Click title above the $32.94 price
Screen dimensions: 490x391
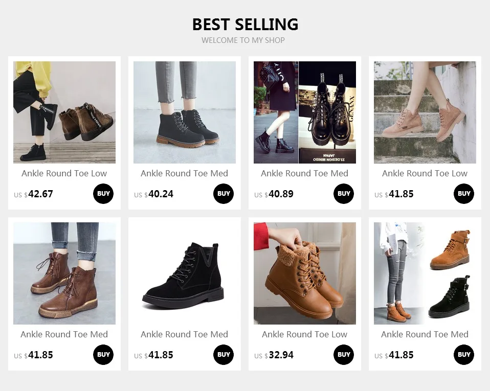coord(305,334)
